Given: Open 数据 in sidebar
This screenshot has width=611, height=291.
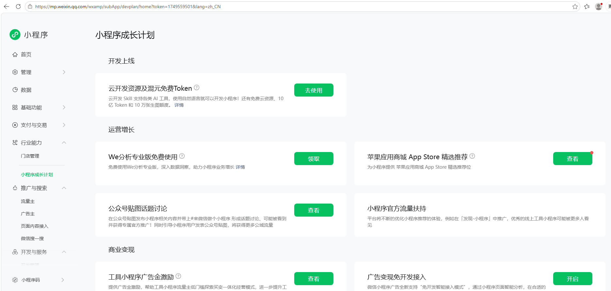Looking at the screenshot, I should (26, 90).
